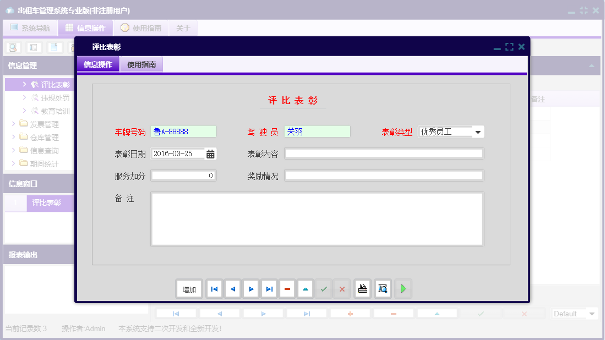
Task: Go to the previous record
Action: (x=232, y=288)
